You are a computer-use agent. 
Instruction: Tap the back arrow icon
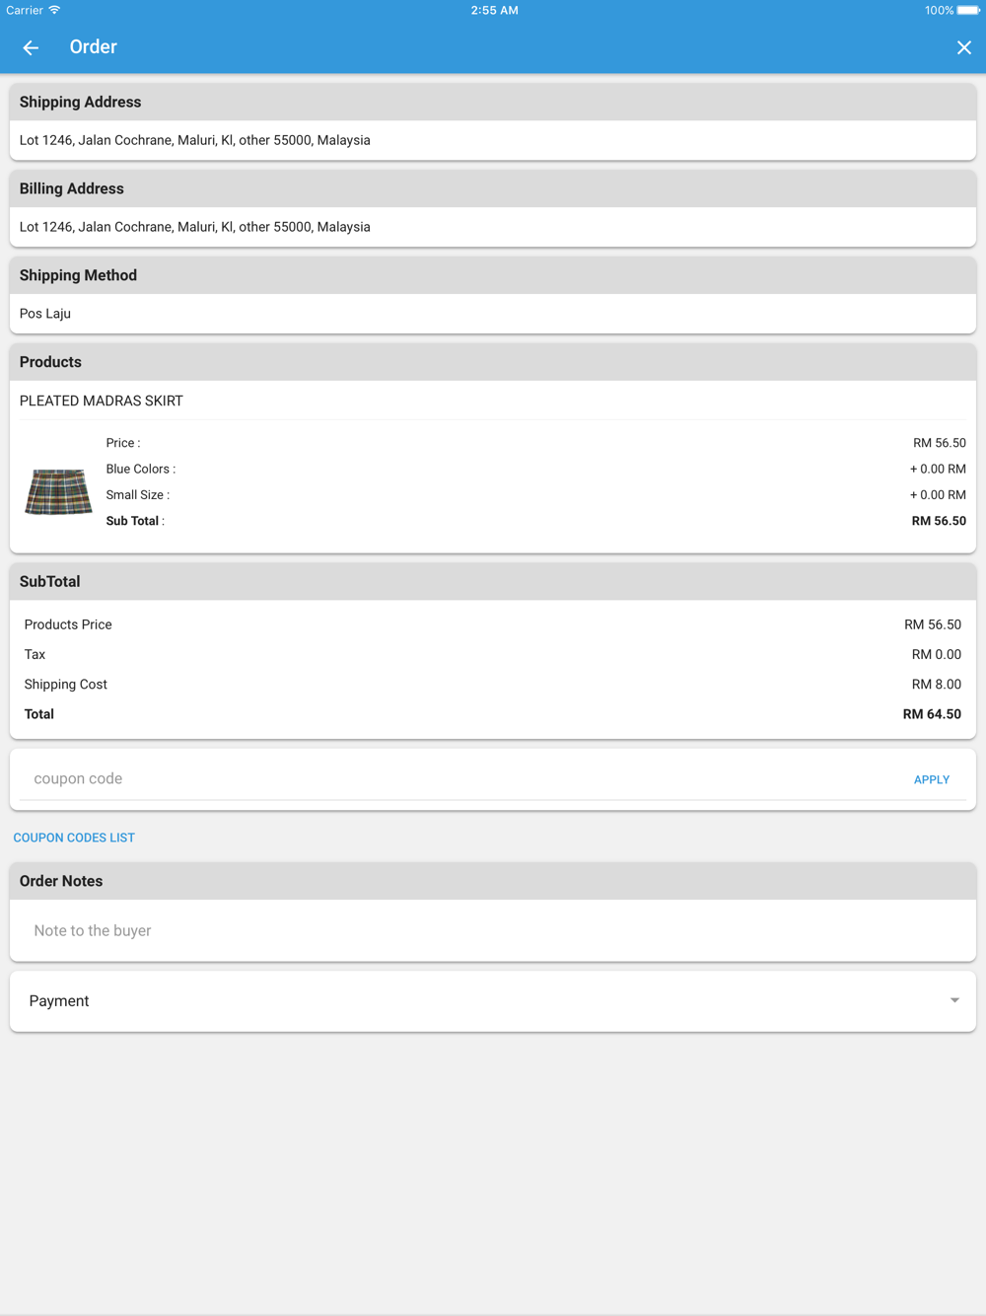tap(31, 47)
